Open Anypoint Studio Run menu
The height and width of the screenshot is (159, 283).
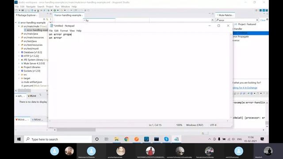[x=57, y=7]
